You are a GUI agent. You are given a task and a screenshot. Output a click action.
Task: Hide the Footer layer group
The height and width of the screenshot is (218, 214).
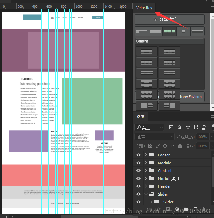point(138,155)
